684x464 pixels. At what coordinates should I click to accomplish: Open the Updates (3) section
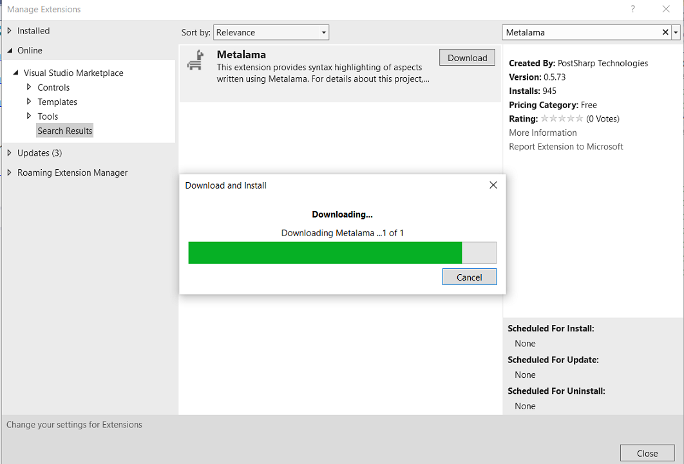point(39,153)
